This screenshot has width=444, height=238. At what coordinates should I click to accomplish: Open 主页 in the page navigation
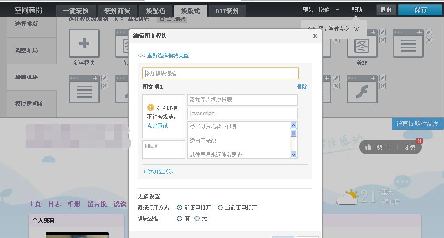tap(35, 204)
